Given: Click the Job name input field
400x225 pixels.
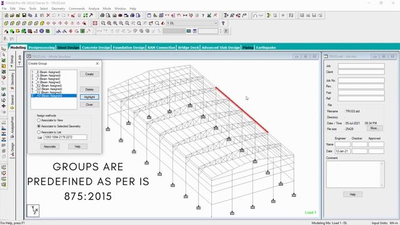Looking at the screenshot, I should click(361, 66).
